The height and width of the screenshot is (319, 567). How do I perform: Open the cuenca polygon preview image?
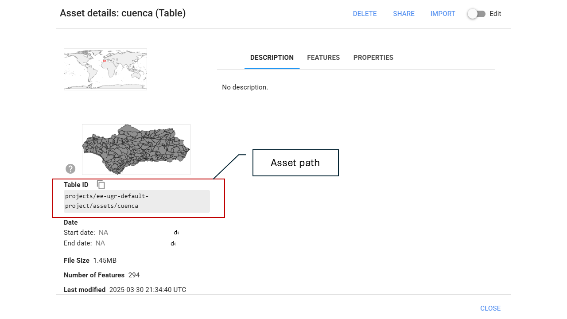point(136,149)
